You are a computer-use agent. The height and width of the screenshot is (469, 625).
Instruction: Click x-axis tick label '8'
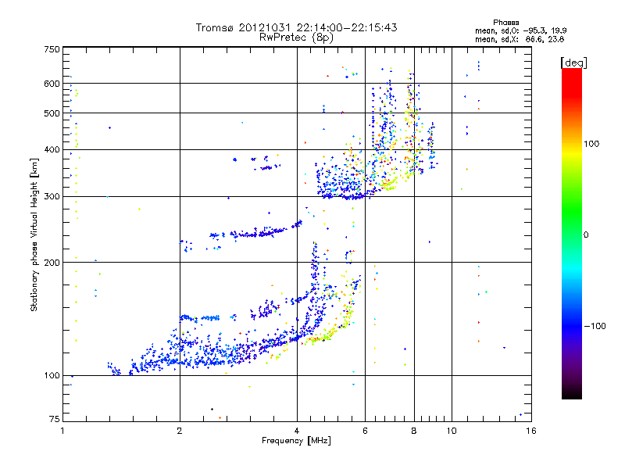[x=414, y=431]
